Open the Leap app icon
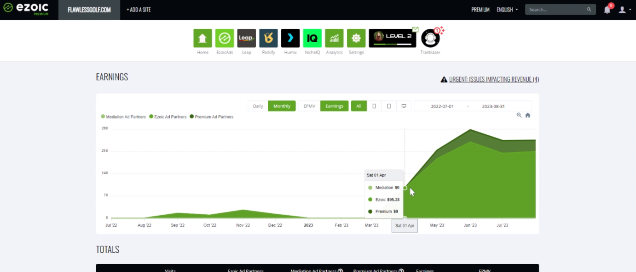Viewport: 636px width, 272px height. point(247,38)
